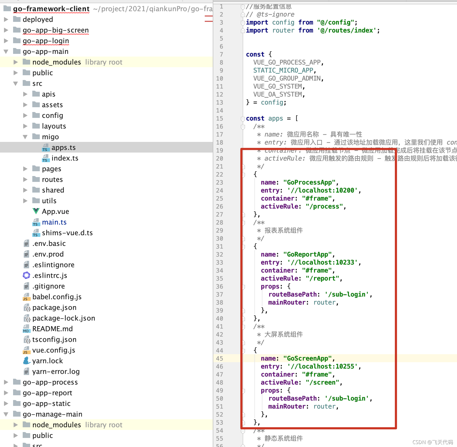Expand the routes folder arrow

coord(25,179)
